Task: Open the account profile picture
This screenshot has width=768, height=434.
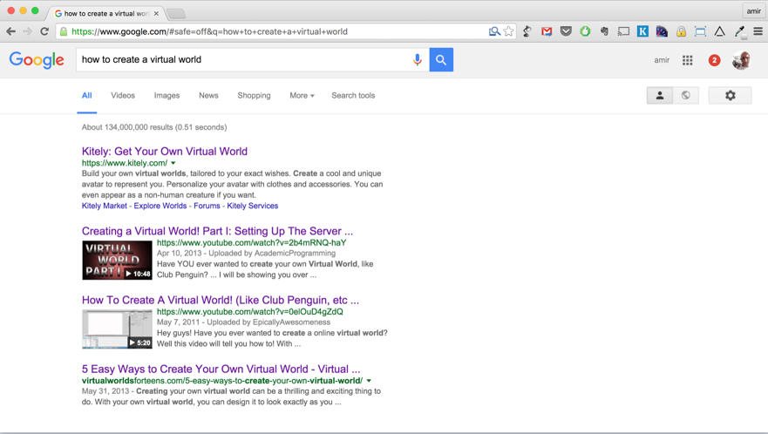Action: pos(741,60)
